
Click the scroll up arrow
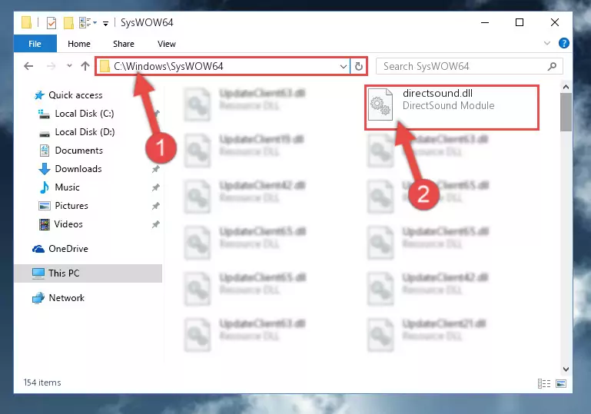566,87
